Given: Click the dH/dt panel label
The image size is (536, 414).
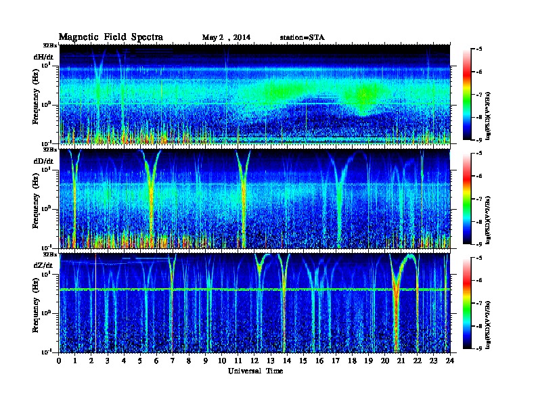Looking at the screenshot, I should click(43, 57).
